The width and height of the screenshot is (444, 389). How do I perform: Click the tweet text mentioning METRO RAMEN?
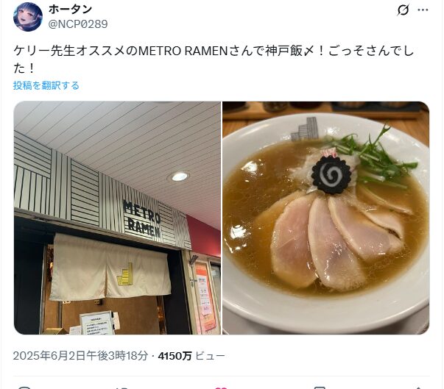pyautogui.click(x=214, y=60)
